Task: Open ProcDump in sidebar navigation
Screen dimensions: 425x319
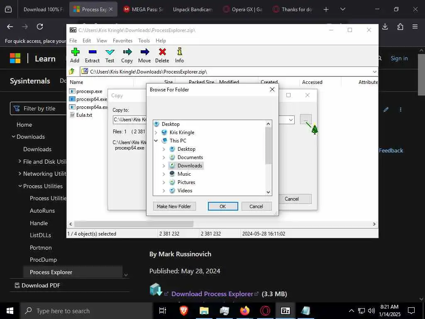Action: coord(43,260)
